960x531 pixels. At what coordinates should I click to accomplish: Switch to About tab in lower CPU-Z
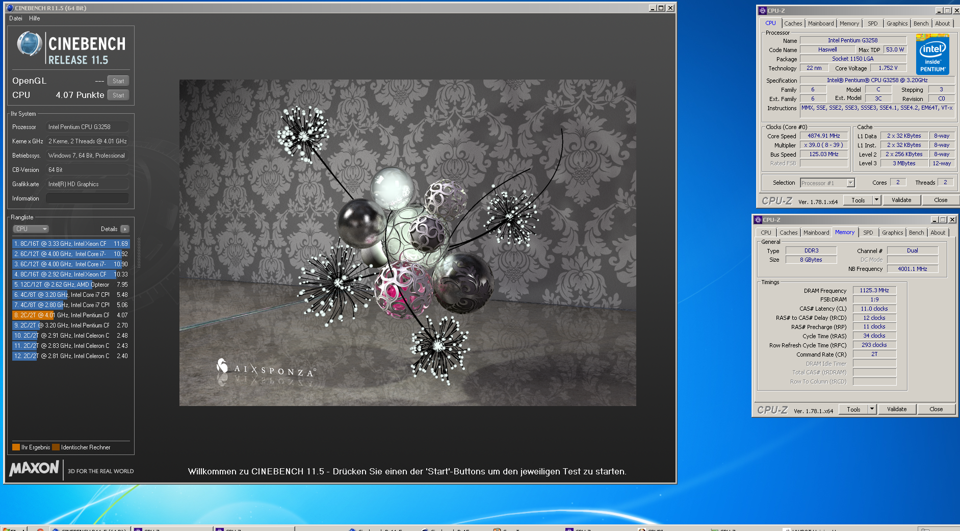(x=938, y=233)
